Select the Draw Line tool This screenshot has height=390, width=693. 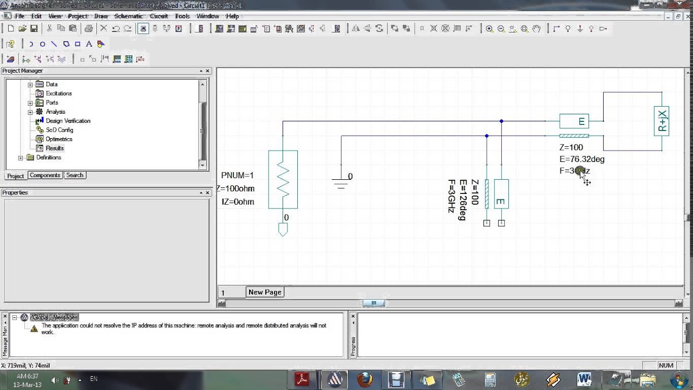(54, 44)
